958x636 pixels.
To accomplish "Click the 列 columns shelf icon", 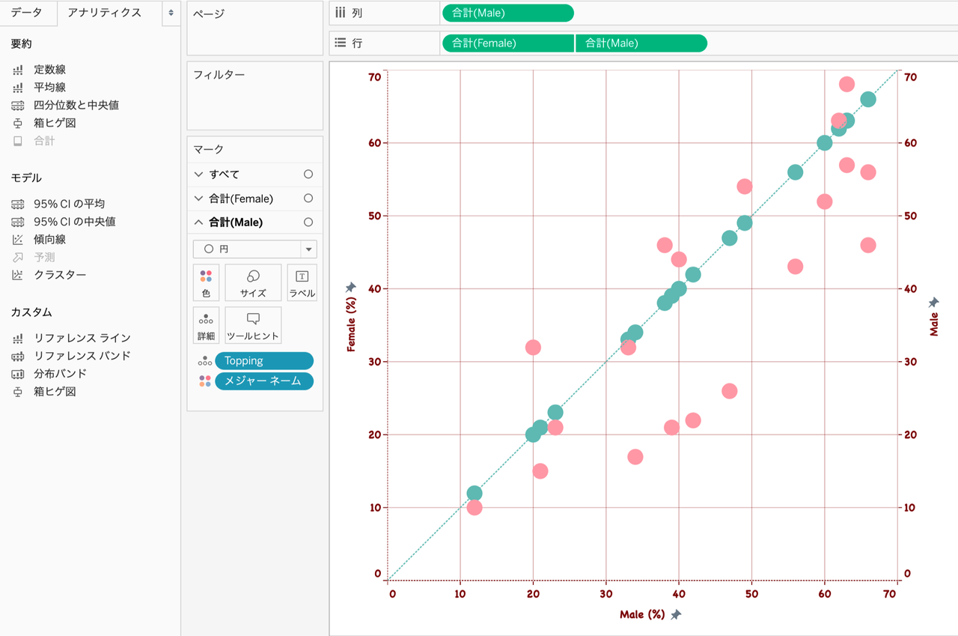I will [340, 13].
